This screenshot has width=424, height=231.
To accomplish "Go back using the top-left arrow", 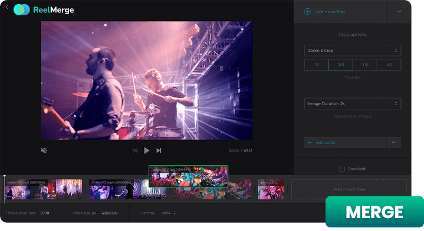I will click(7, 7).
